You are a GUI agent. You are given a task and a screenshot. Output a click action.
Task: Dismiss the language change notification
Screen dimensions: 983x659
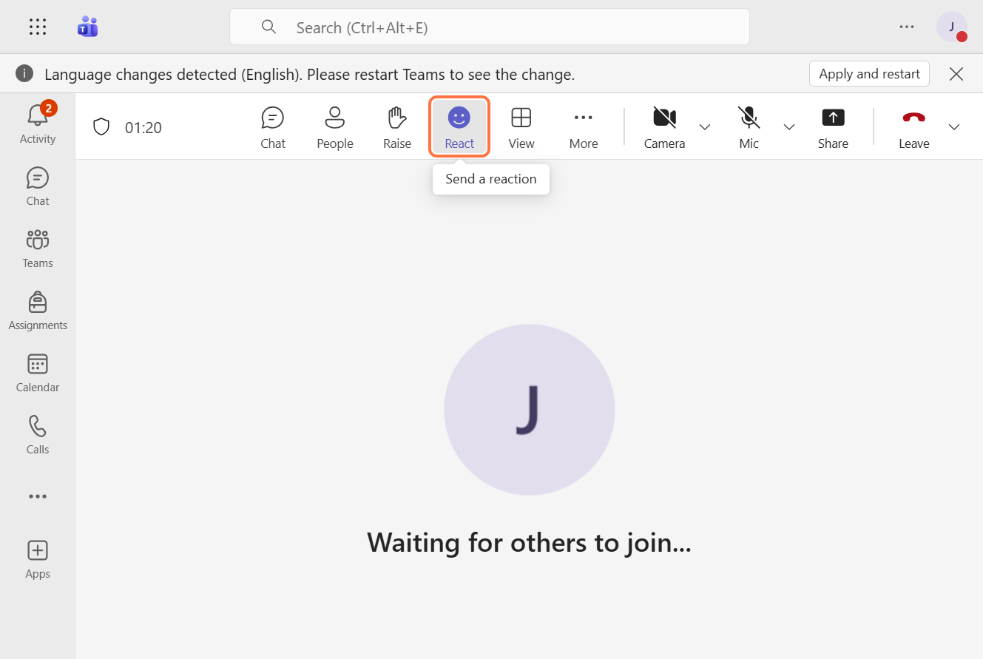click(x=956, y=74)
